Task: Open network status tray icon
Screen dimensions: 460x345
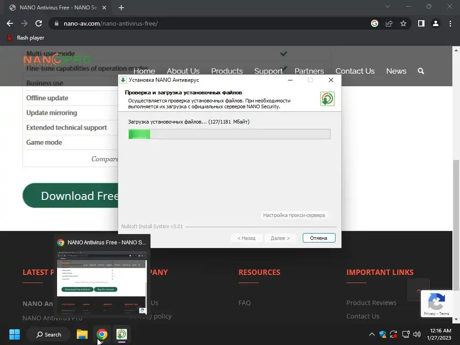Action: coord(406,334)
